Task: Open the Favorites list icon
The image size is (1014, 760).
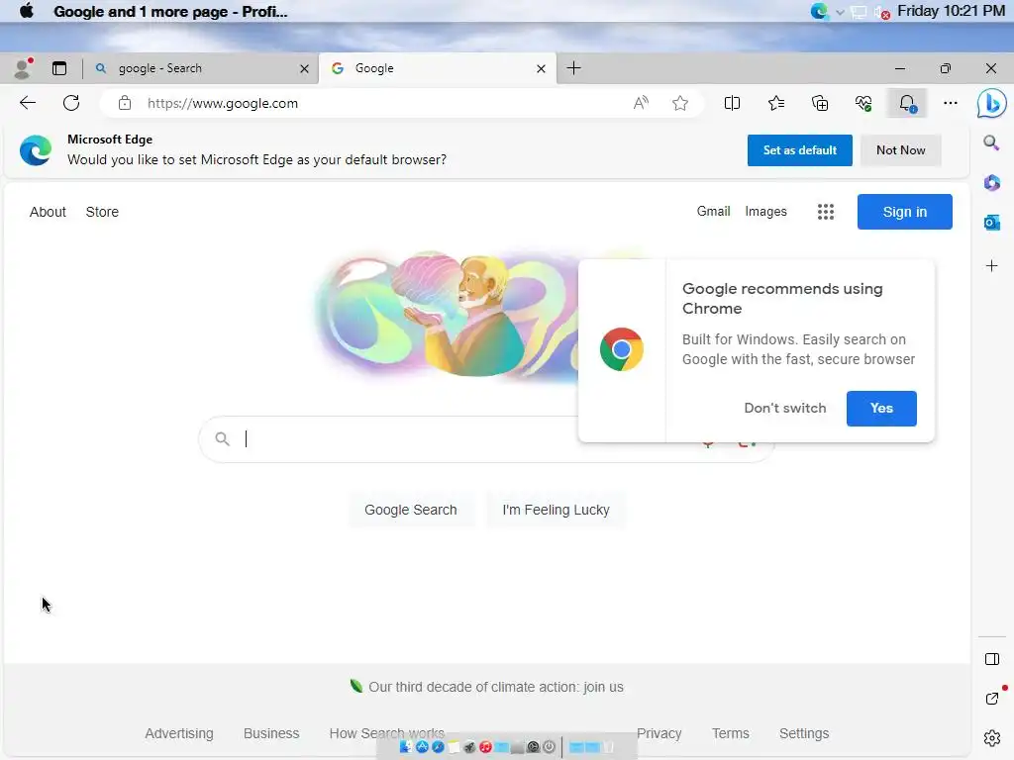Action: [776, 103]
